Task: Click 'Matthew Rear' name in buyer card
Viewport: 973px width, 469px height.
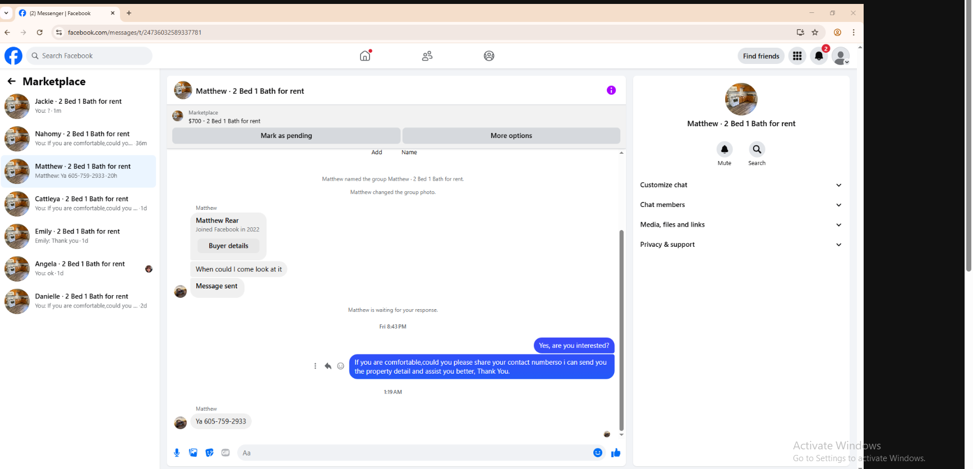Action: click(x=217, y=220)
